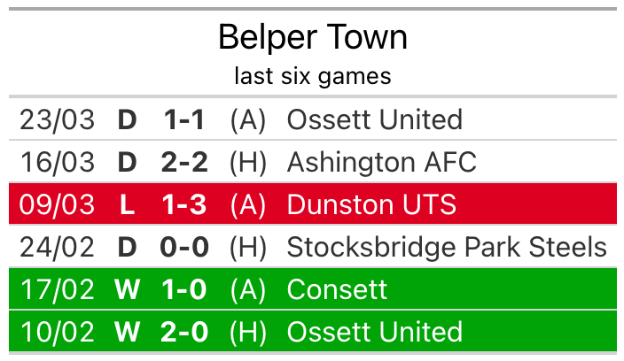
Task: Select the 1-1 score on 23/03
Action: 184,119
